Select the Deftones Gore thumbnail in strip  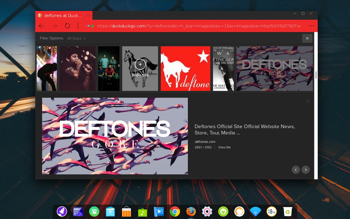[x=275, y=68]
